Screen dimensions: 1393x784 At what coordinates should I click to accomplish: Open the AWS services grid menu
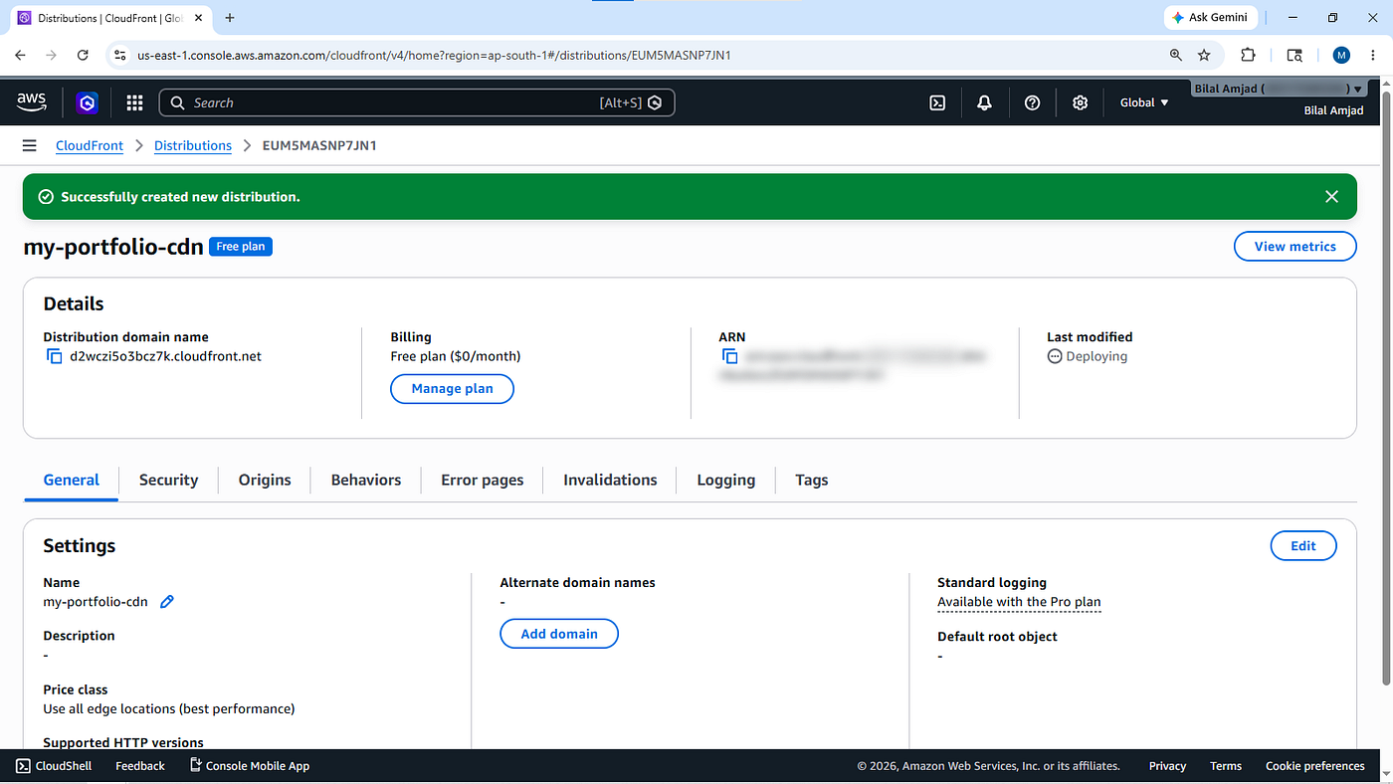pyautogui.click(x=134, y=102)
